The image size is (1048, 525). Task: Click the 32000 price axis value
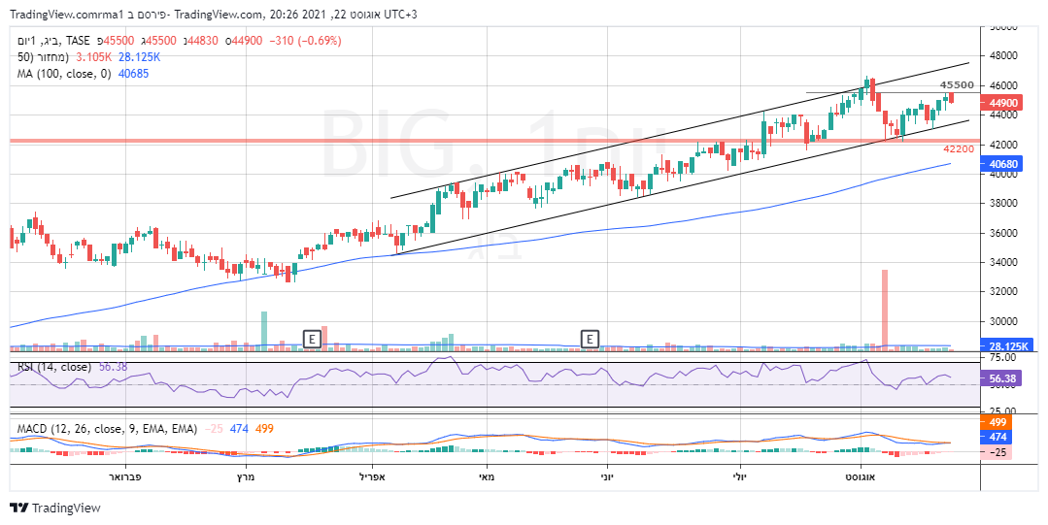(1002, 292)
